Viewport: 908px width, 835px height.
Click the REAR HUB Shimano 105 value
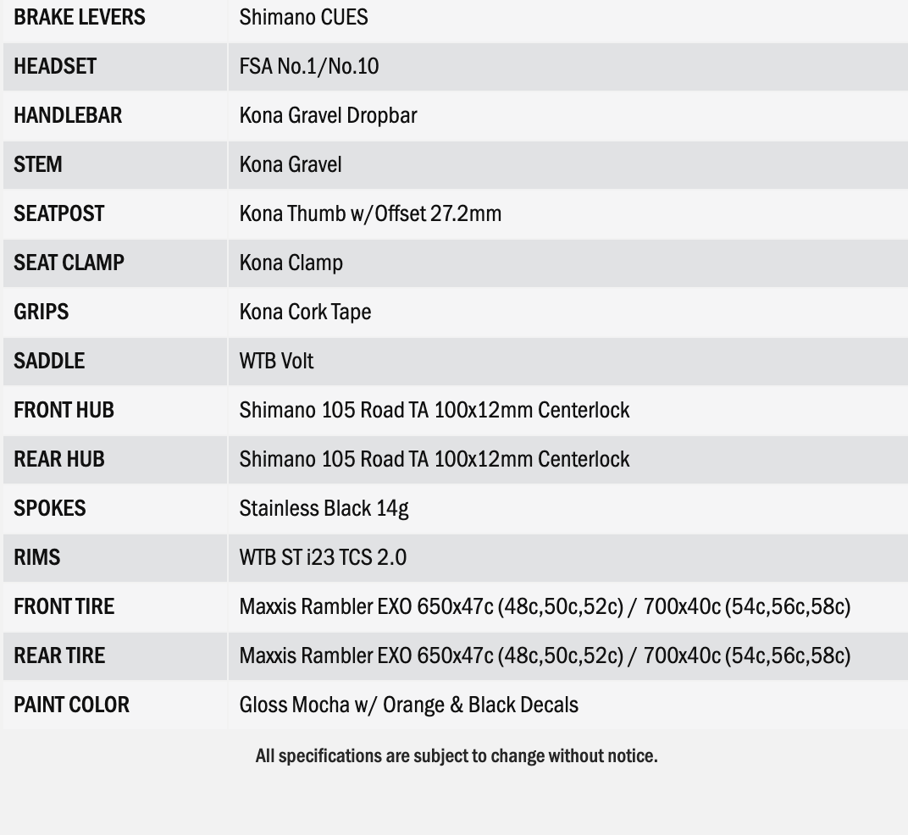pos(434,460)
